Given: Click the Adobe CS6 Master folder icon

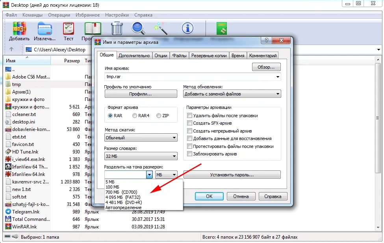Looking at the screenshot, I should [8, 77].
